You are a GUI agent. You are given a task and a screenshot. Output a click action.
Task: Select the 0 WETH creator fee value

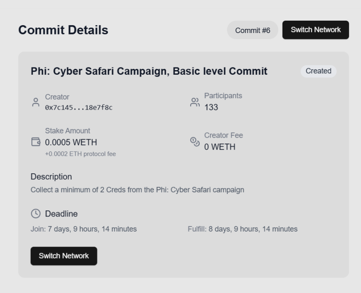220,147
